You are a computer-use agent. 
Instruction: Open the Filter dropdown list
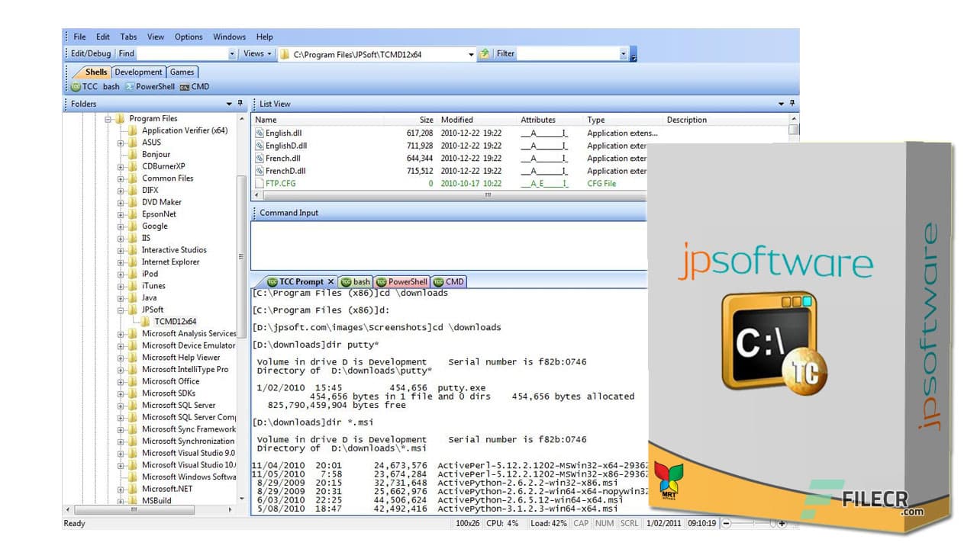click(x=624, y=53)
